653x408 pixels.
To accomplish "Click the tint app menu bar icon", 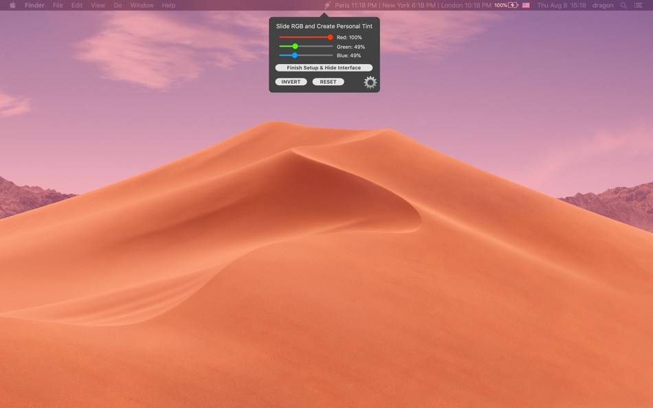I will (x=327, y=5).
